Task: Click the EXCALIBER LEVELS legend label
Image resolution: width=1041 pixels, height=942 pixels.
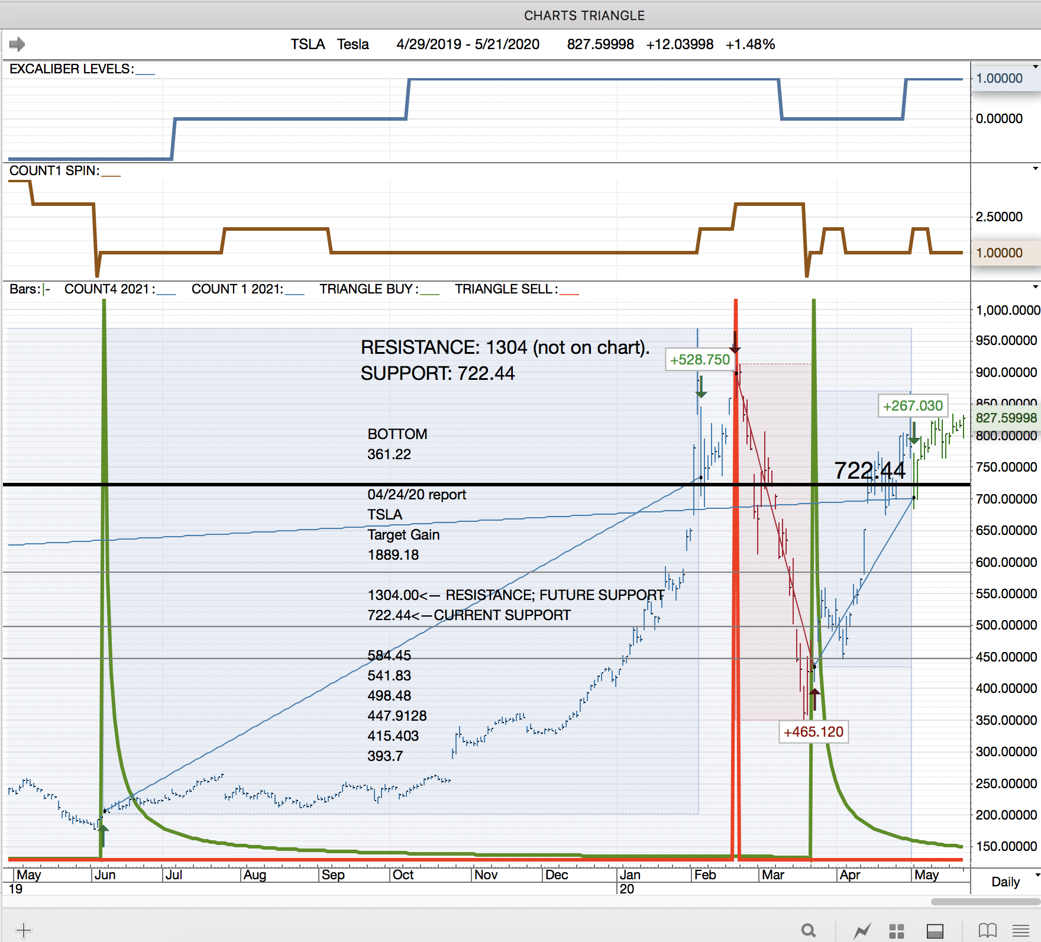Action: pyautogui.click(x=72, y=69)
